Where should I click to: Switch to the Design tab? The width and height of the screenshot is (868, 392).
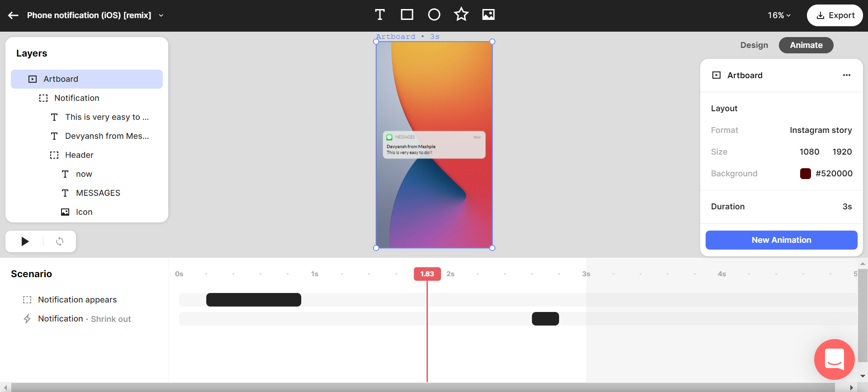coord(754,45)
